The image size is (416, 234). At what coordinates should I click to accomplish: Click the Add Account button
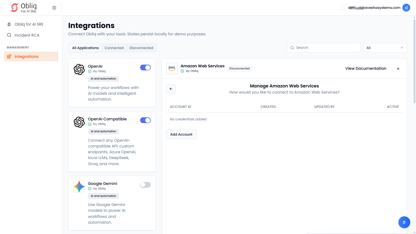click(x=181, y=134)
